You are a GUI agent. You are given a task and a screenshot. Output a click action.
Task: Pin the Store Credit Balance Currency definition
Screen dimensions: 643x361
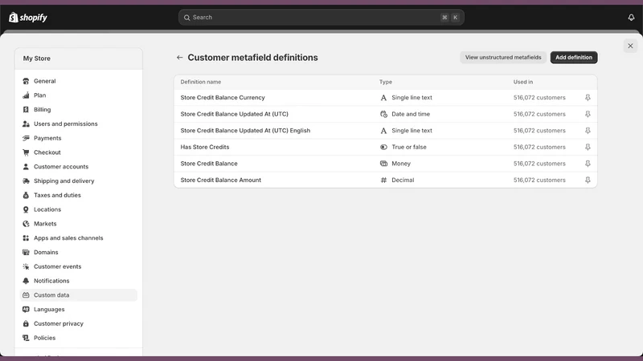point(588,97)
